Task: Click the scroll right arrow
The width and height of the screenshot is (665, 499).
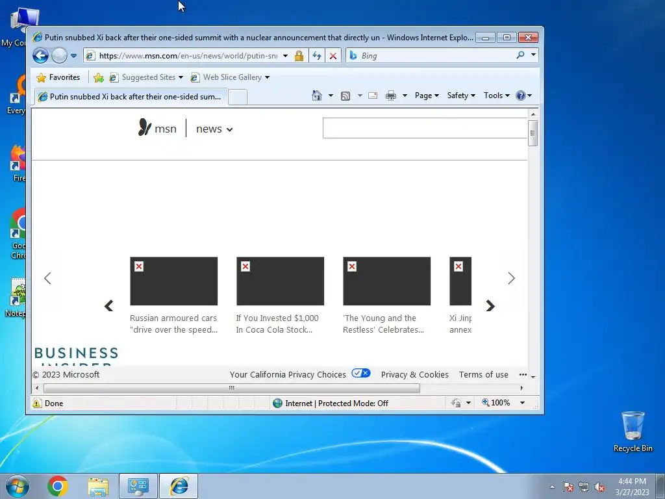Action: [521, 389]
